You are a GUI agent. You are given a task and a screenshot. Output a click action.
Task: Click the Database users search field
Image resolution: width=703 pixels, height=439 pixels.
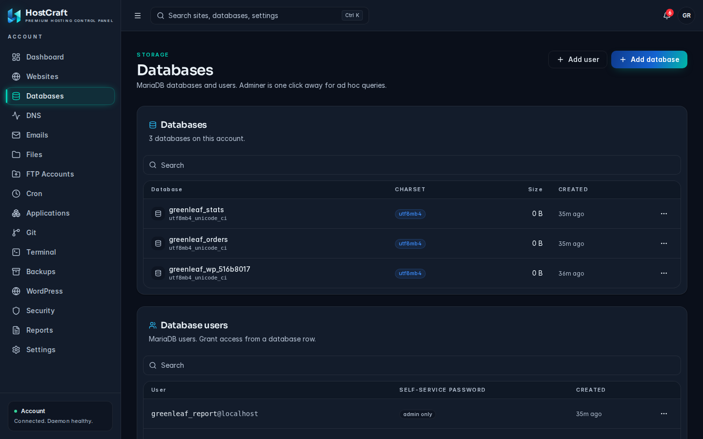coord(412,365)
